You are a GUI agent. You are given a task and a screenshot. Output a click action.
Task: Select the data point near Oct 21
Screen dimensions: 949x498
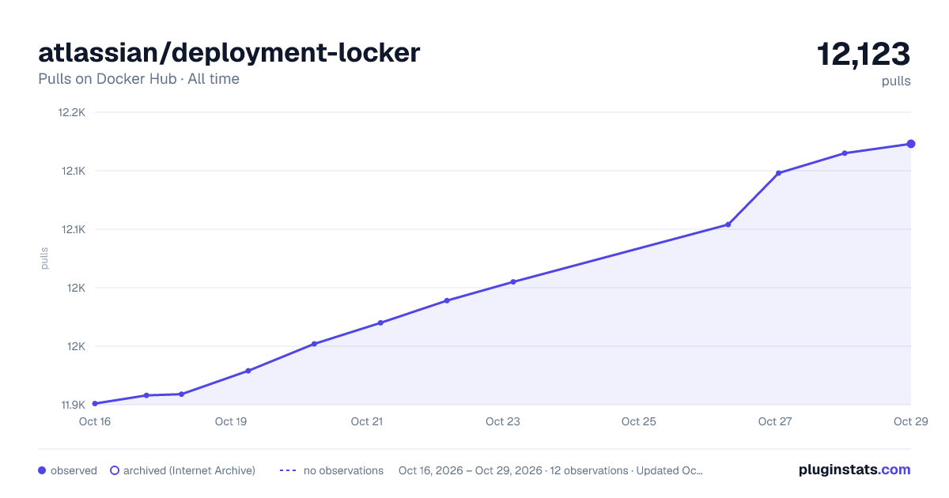(380, 323)
